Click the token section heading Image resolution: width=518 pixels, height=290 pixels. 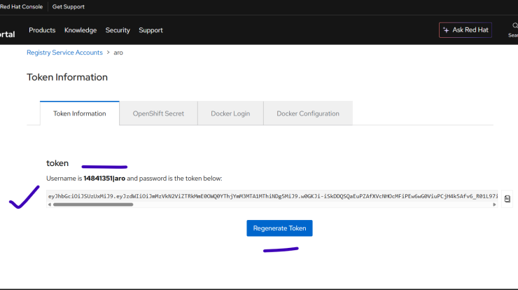pyautogui.click(x=57, y=163)
